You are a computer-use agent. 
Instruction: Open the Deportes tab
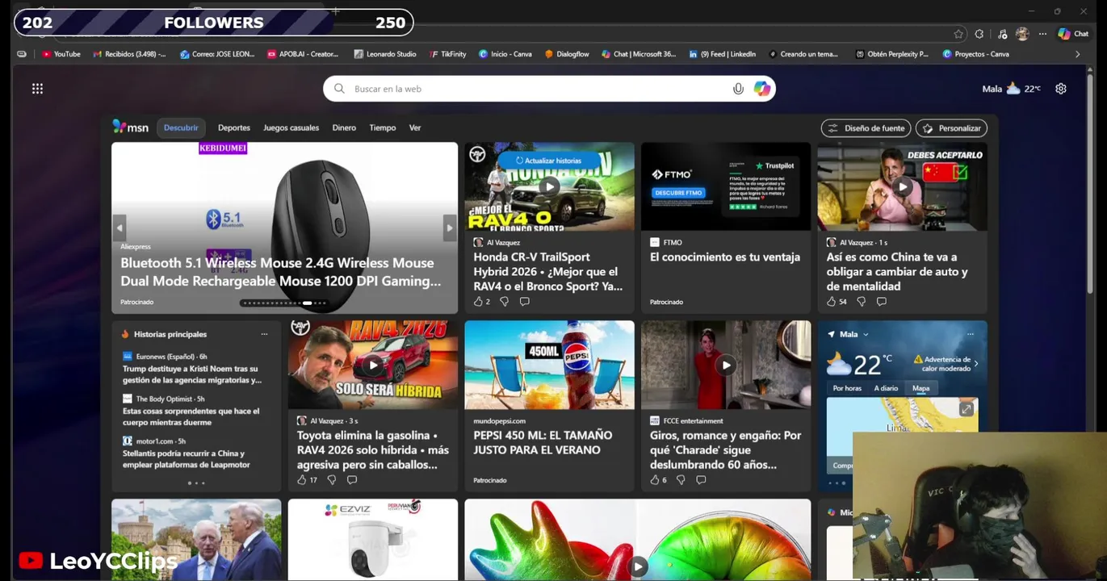[234, 127]
